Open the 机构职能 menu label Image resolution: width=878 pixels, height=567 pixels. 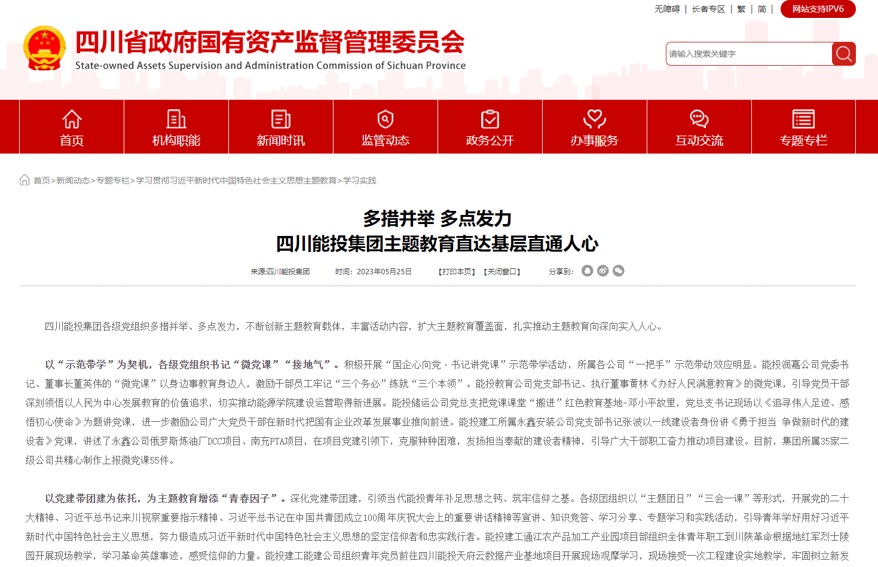[x=176, y=140]
